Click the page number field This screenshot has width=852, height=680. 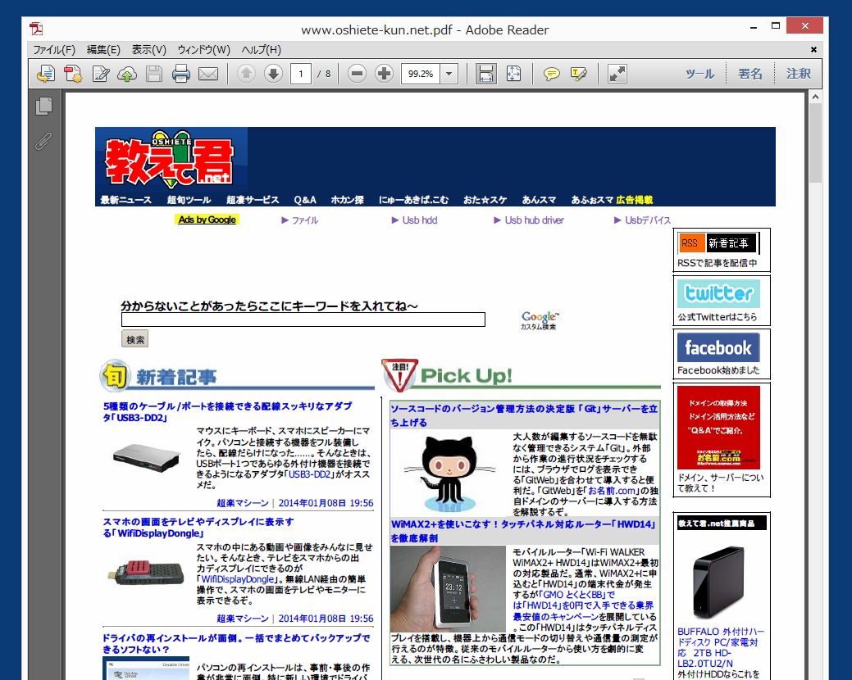click(301, 73)
